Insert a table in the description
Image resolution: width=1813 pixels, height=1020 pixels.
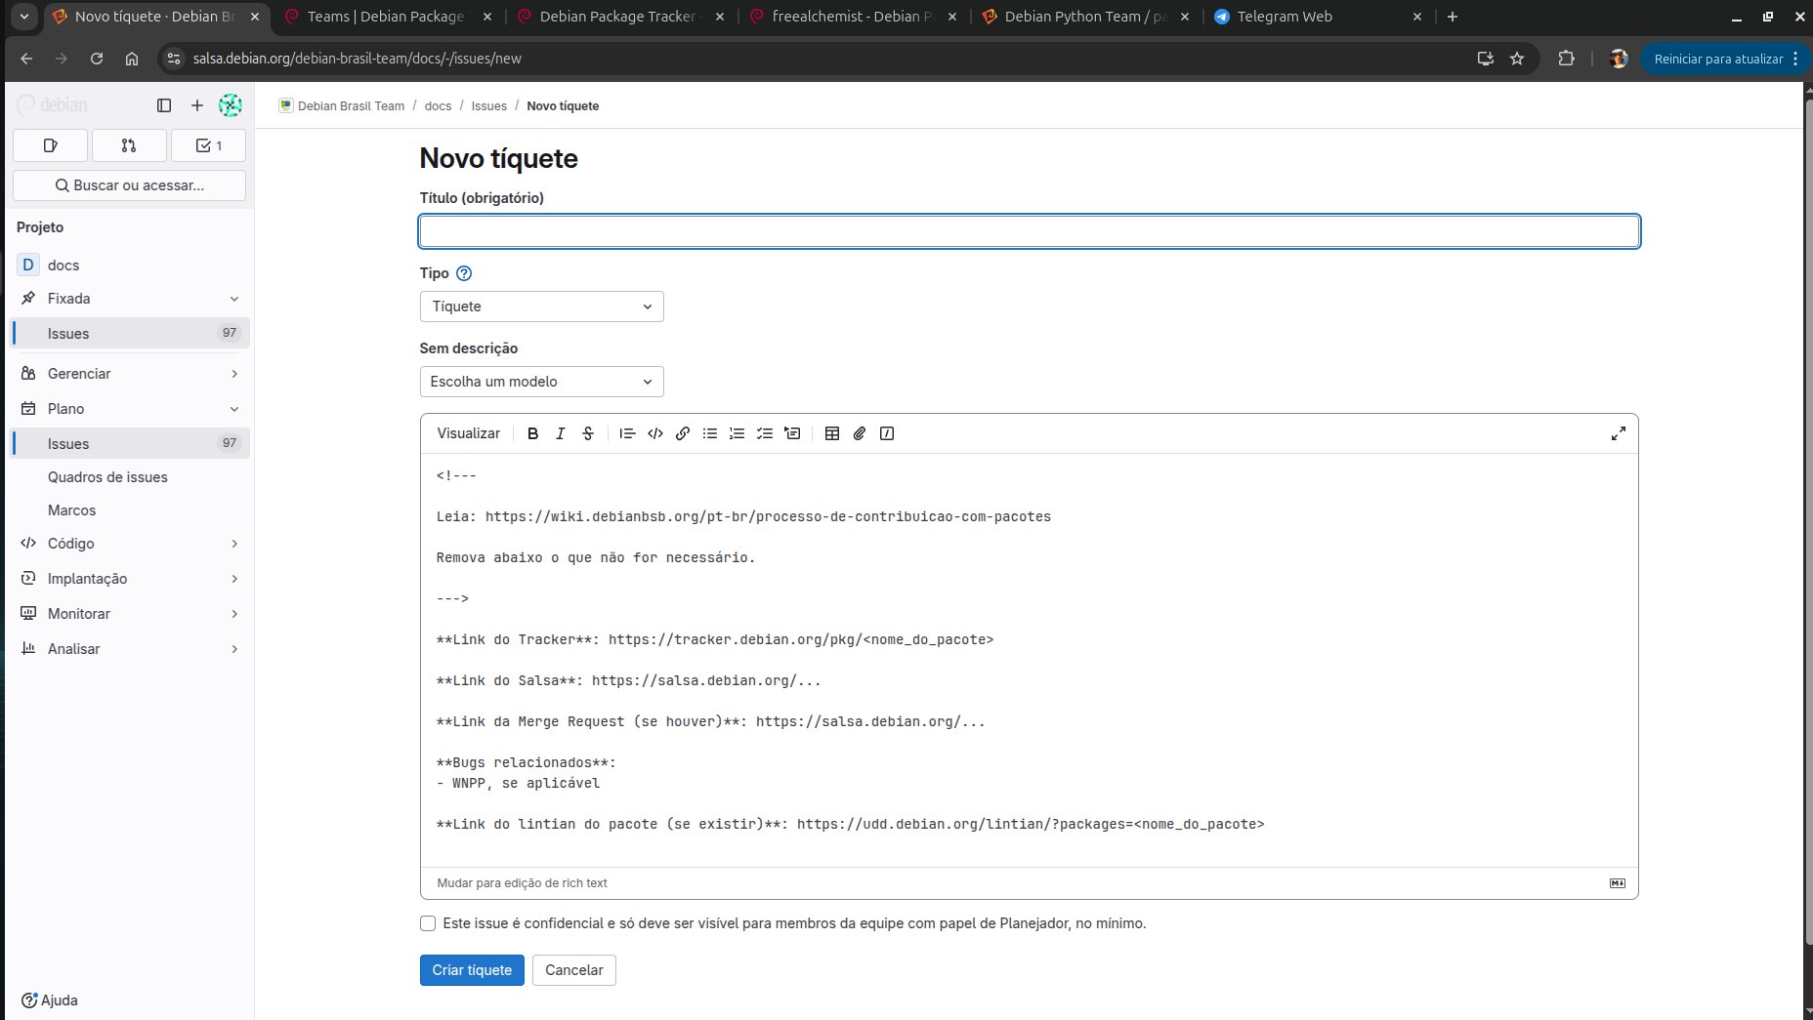pyautogui.click(x=832, y=433)
